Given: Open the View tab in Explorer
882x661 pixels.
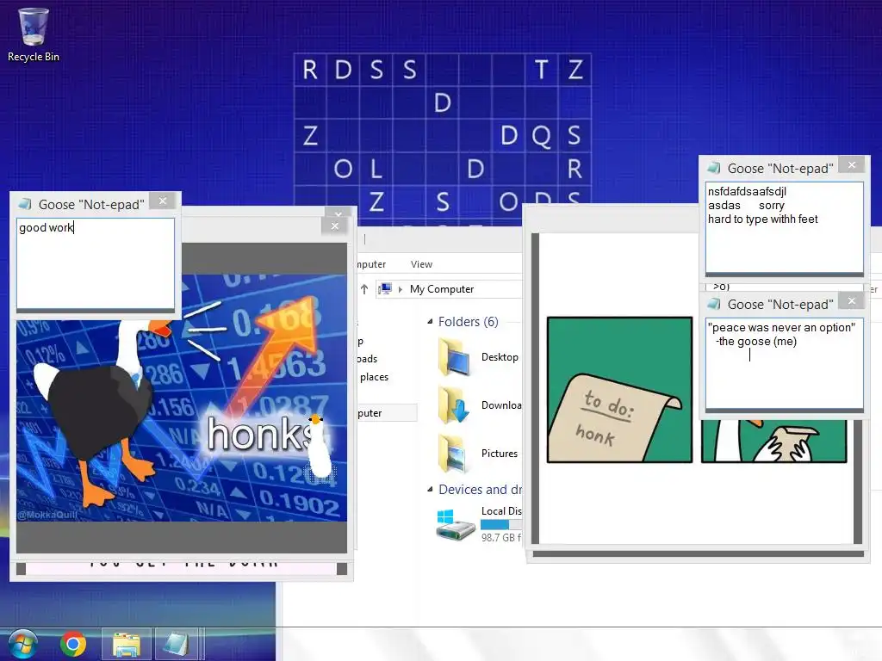Looking at the screenshot, I should pos(421,264).
